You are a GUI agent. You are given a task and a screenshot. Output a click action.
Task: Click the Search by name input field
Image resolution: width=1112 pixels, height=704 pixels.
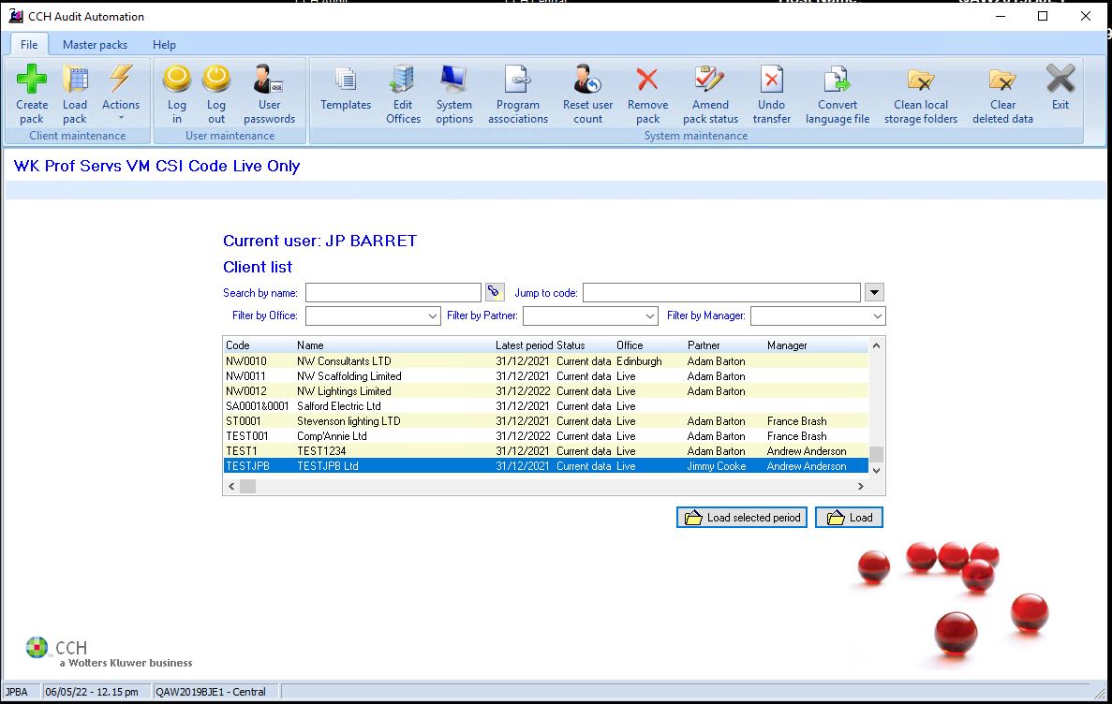pyautogui.click(x=393, y=292)
